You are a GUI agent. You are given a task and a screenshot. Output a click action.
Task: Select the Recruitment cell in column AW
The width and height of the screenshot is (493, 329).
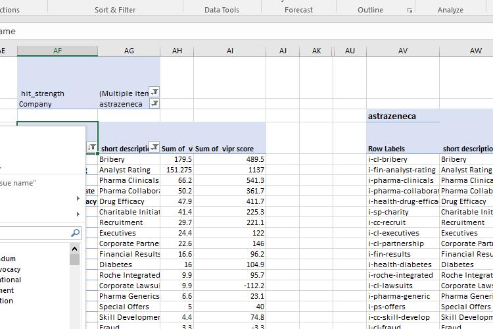(466, 222)
